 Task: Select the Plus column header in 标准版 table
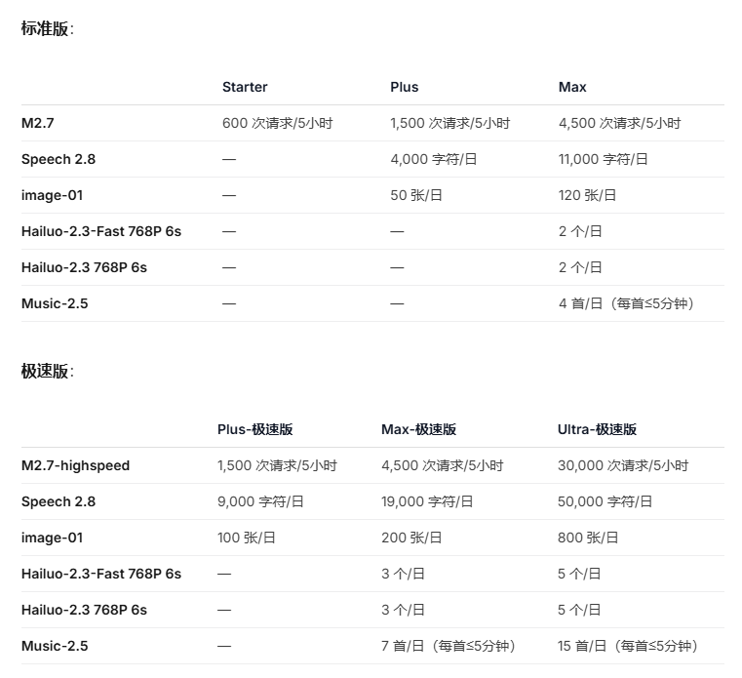pos(404,88)
